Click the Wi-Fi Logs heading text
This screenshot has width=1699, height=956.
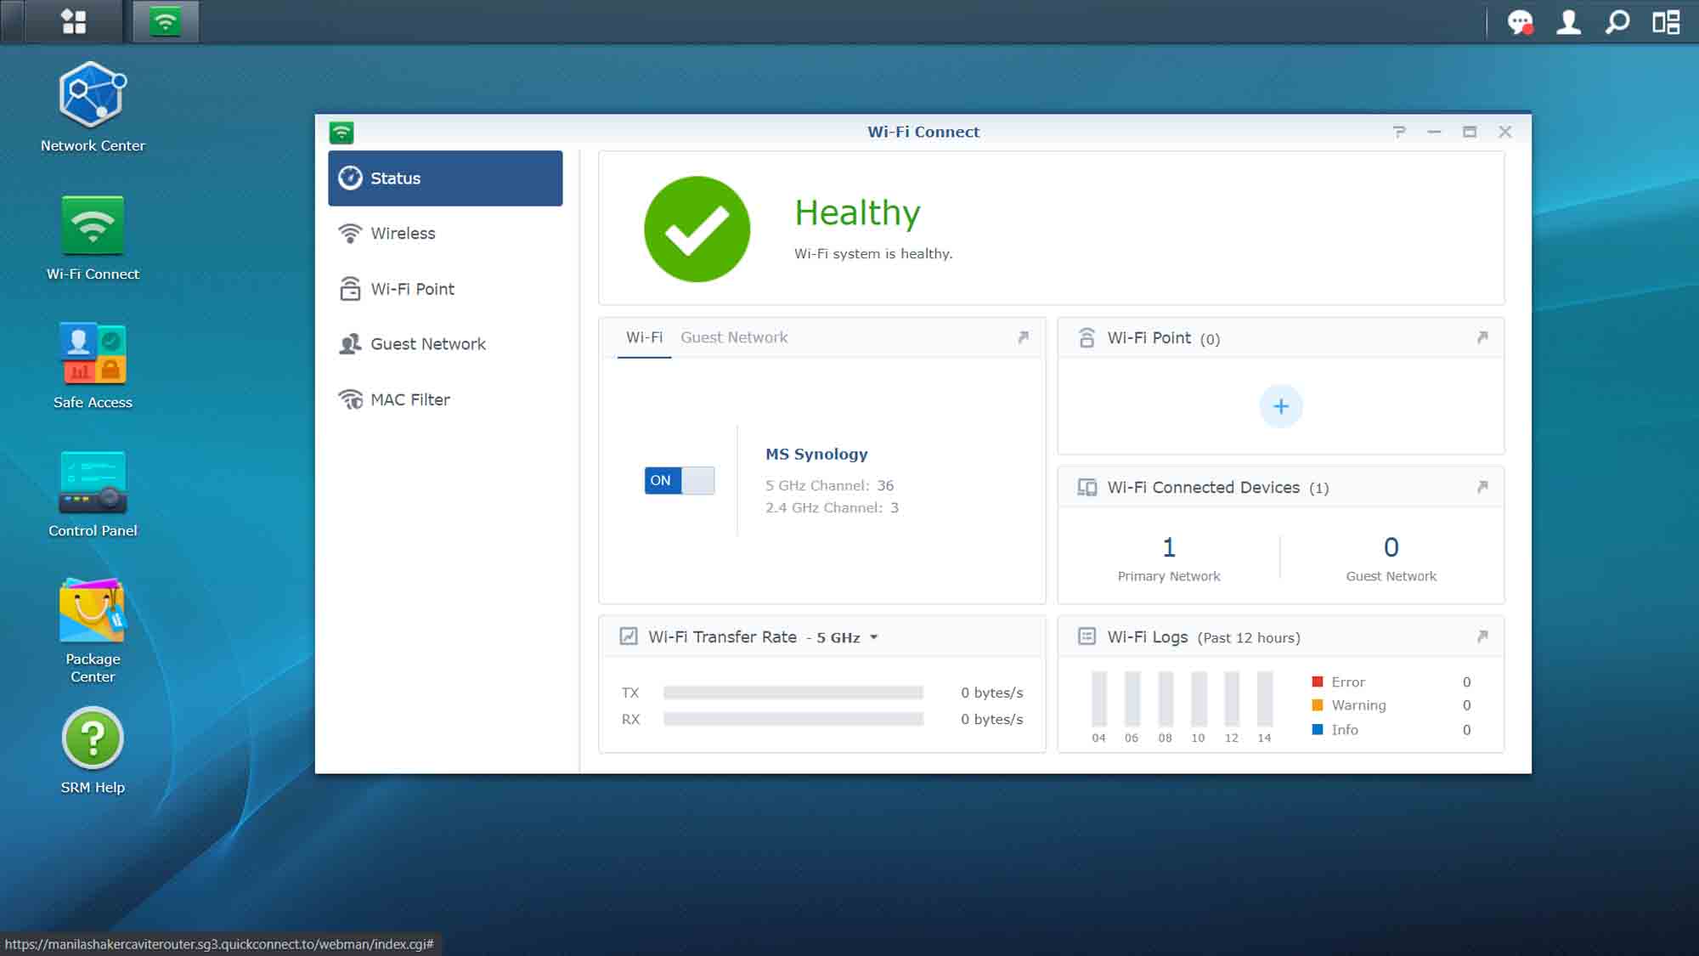coord(1147,636)
